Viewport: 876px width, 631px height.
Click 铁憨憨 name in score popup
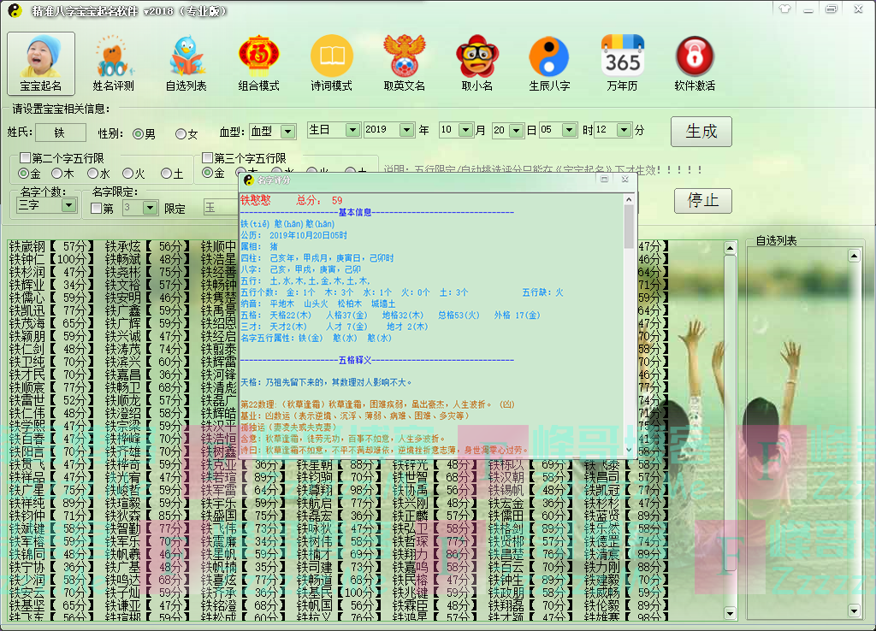point(255,200)
